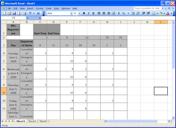Click vertical scrollbar up arrow
This screenshot has height=128, width=176.
[x=173, y=23]
